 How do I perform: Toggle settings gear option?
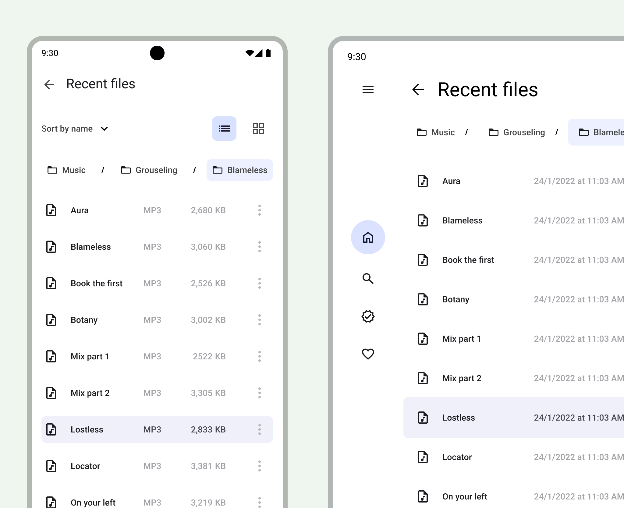(x=368, y=316)
